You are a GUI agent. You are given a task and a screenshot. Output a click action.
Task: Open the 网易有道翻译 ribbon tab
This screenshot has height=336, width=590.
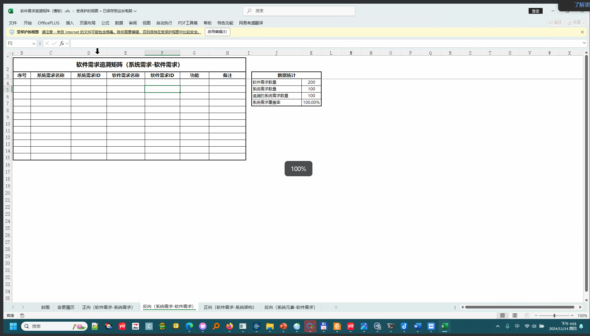(251, 23)
